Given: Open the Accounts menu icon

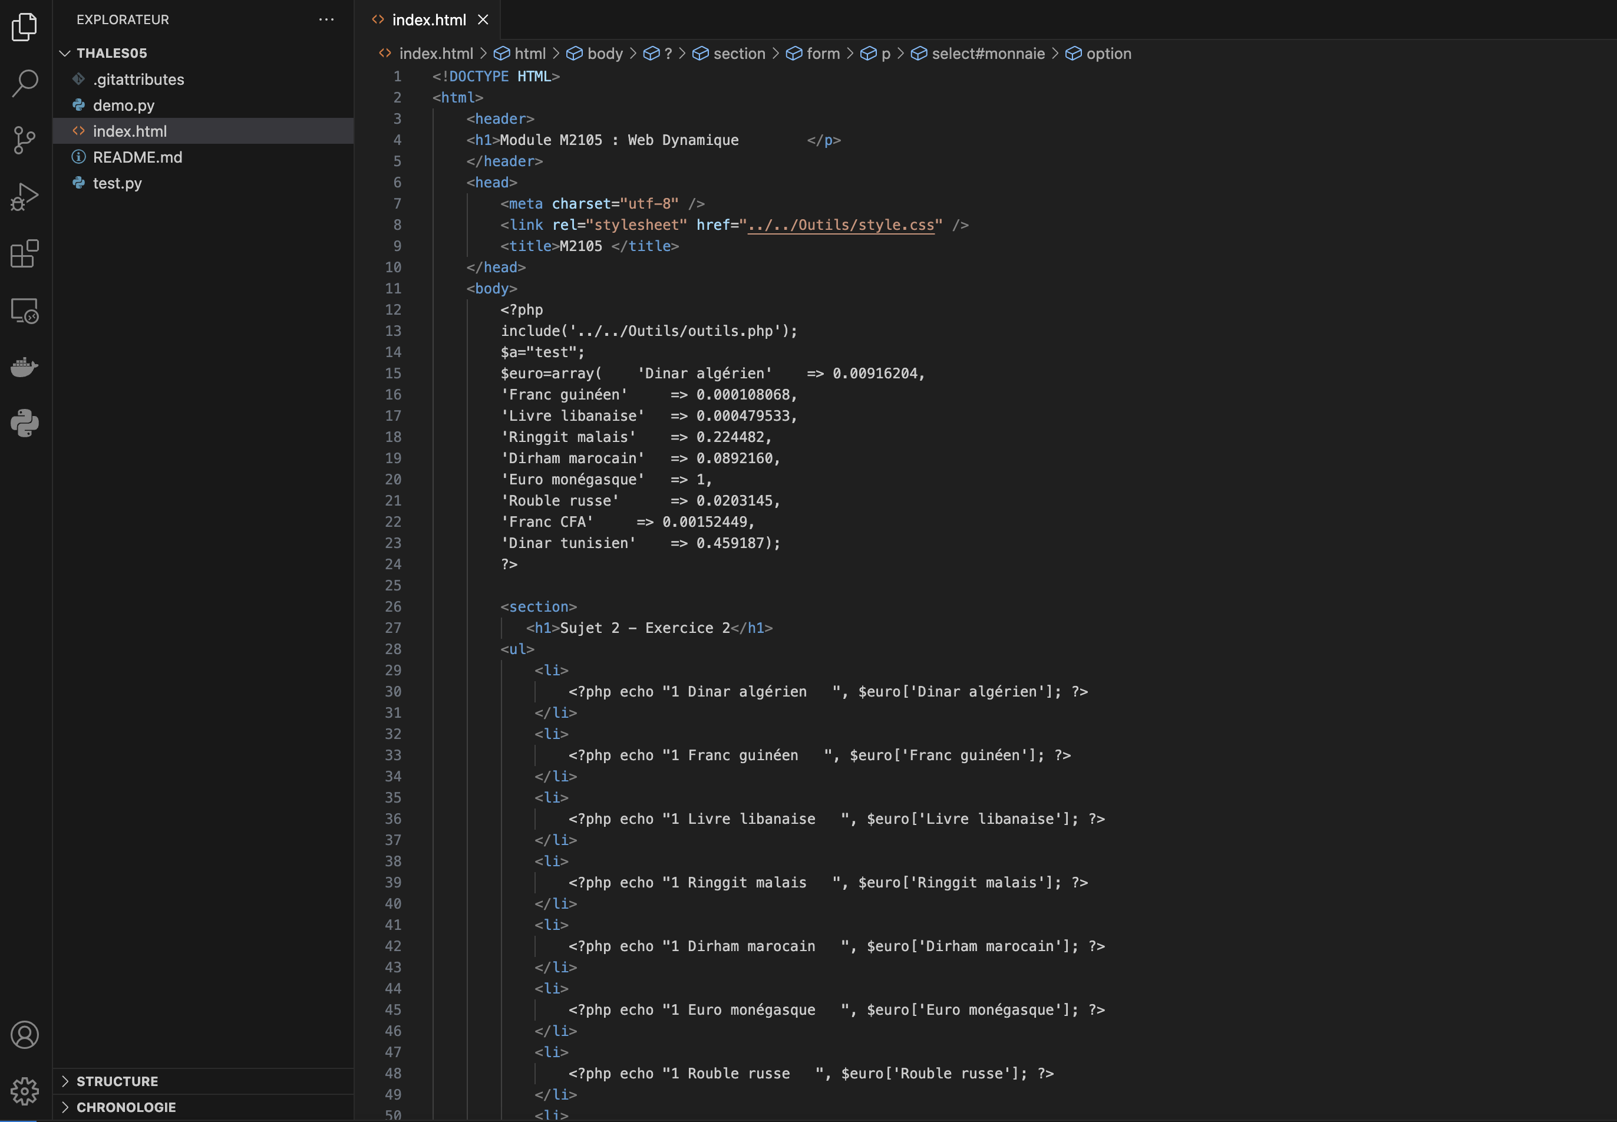Looking at the screenshot, I should 25,1035.
